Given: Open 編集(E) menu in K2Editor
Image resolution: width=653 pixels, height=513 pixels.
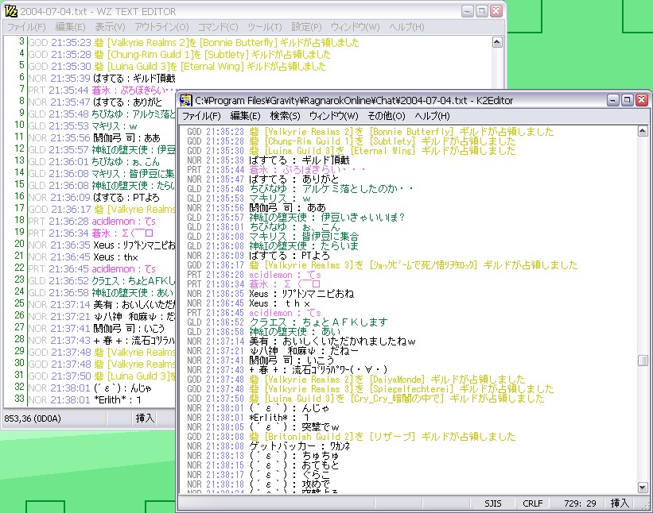Looking at the screenshot, I should point(245,116).
